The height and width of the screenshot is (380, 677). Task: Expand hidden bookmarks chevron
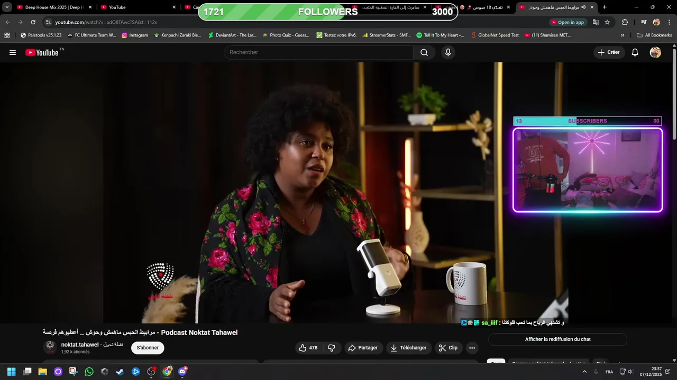pos(623,35)
